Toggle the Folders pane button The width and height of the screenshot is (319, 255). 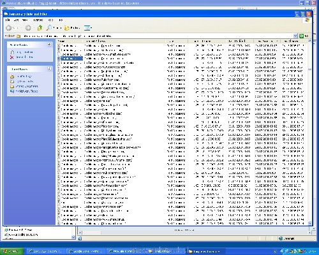72,28
